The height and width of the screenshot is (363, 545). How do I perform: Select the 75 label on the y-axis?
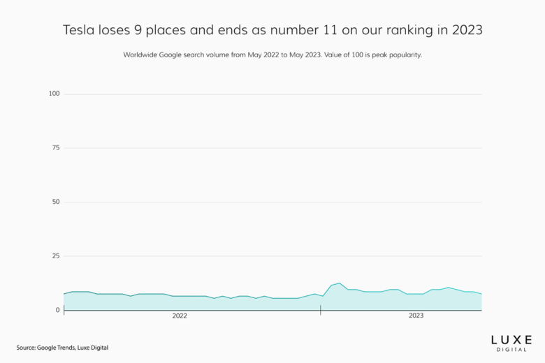[x=56, y=148]
